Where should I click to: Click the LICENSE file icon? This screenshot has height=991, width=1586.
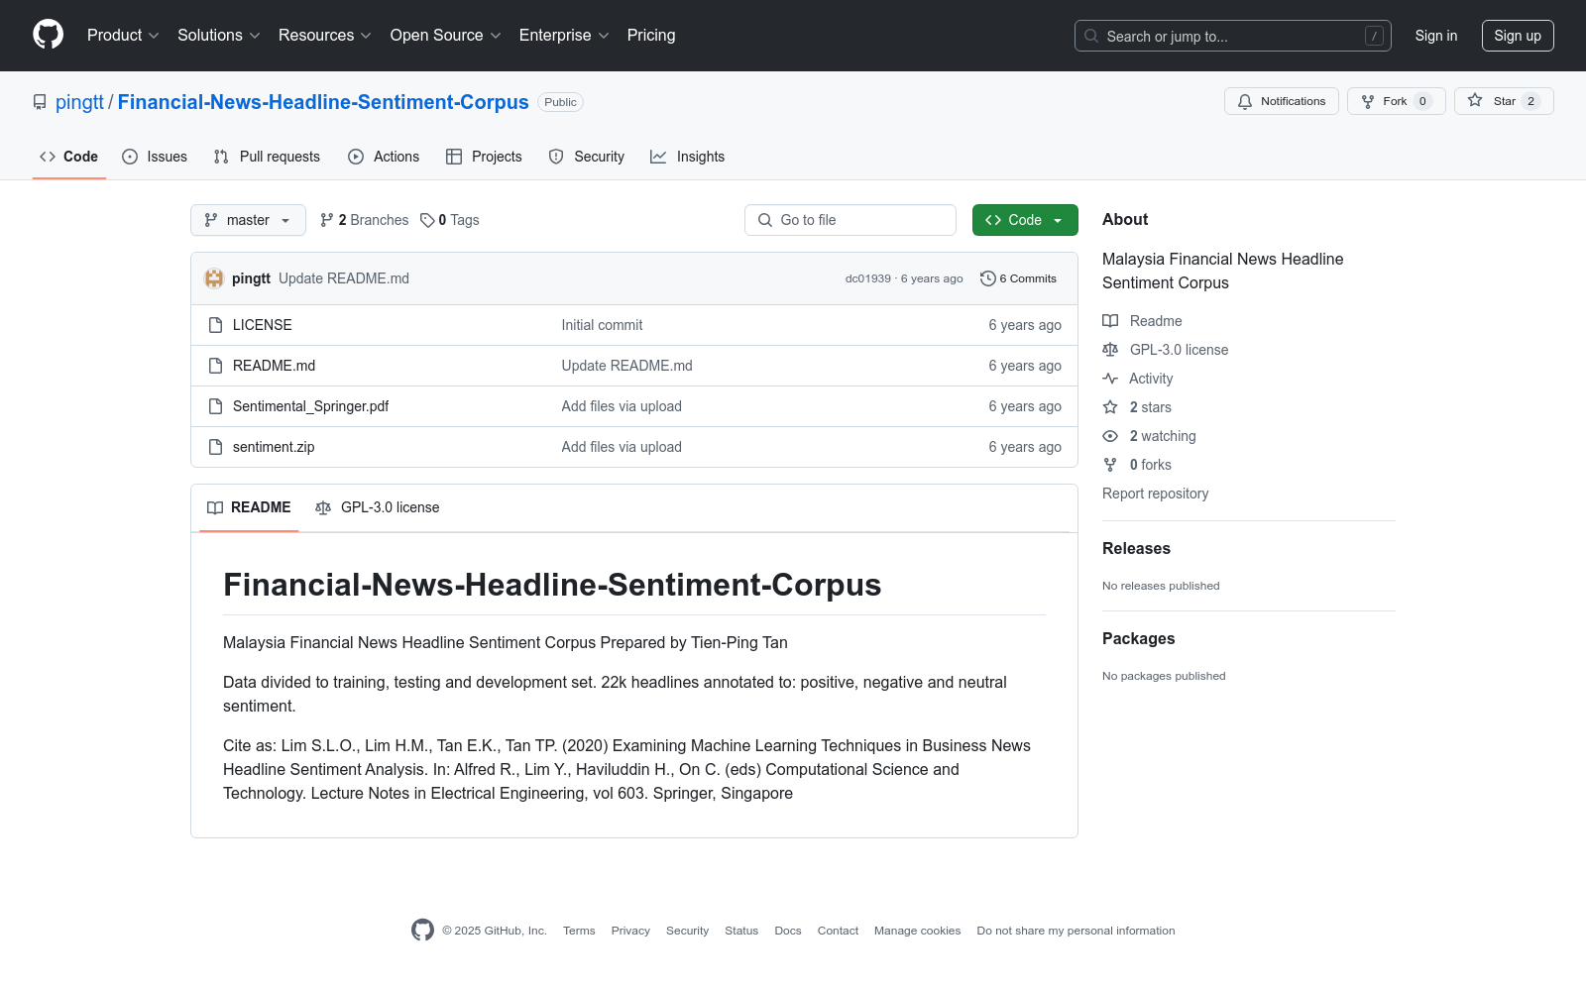tap(215, 325)
